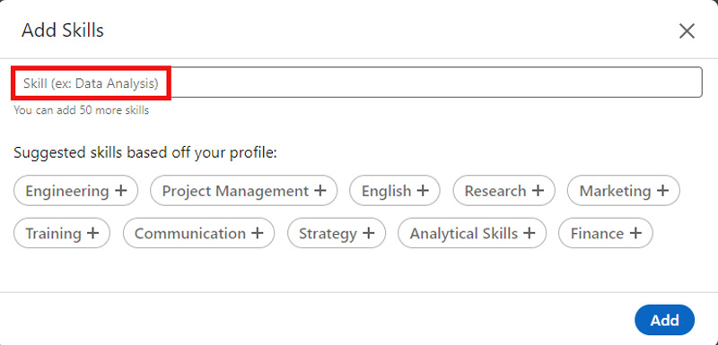Viewport: 718px width, 345px height.
Task: Choose the Marketing skill chip
Action: [x=624, y=191]
